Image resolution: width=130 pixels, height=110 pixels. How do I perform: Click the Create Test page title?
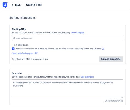(x=34, y=5)
